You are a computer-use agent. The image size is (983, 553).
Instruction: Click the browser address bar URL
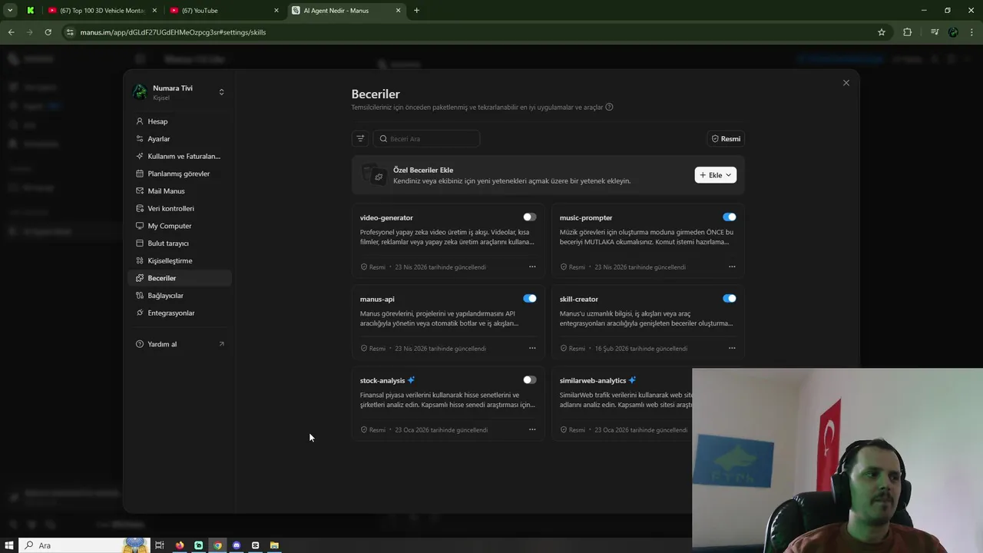[x=173, y=32]
